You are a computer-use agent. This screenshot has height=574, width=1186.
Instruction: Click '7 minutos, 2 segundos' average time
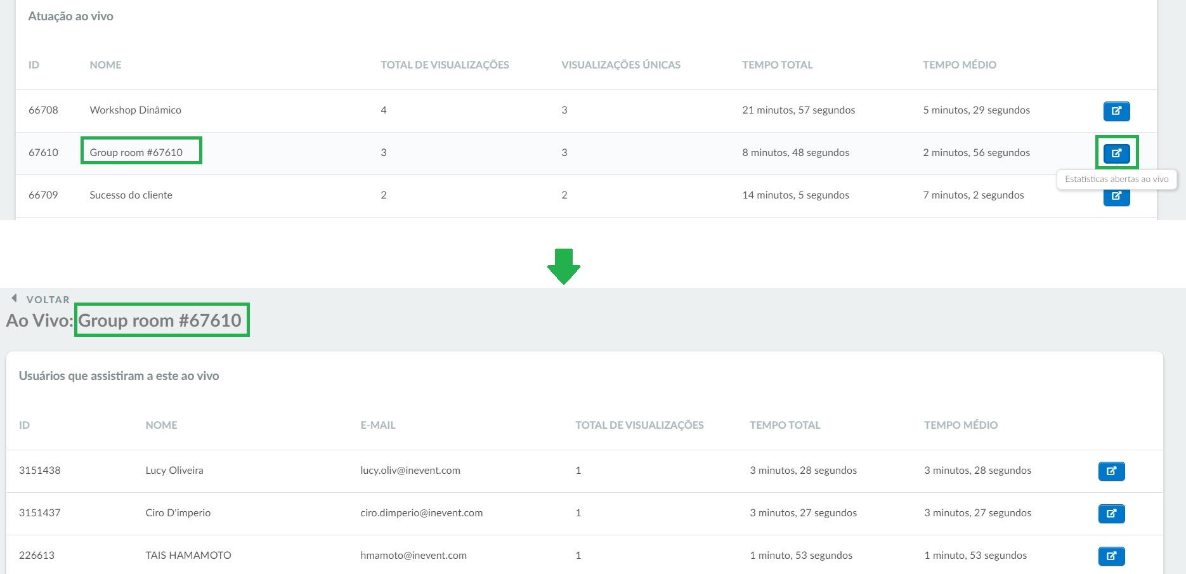click(973, 195)
